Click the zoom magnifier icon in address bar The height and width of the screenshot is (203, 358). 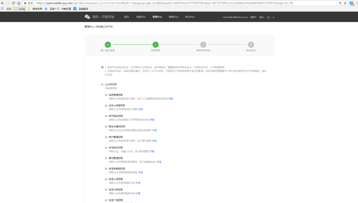click(340, 3)
